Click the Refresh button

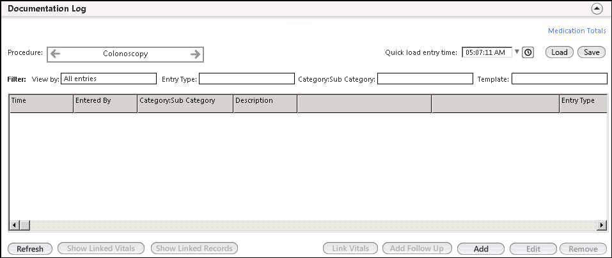[29, 248]
